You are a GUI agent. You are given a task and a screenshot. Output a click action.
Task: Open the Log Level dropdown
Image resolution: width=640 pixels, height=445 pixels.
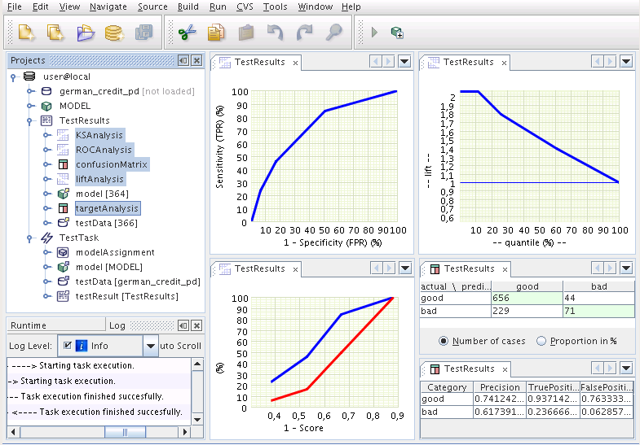pos(151,346)
